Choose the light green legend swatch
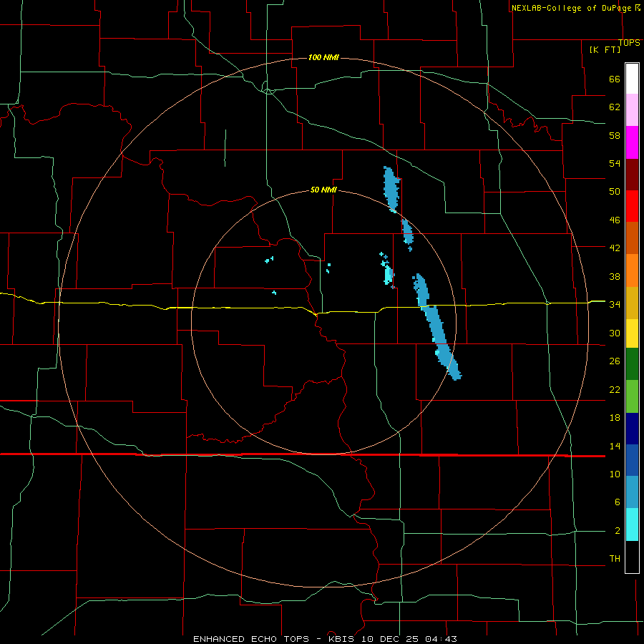The image size is (644, 644). pos(632,396)
